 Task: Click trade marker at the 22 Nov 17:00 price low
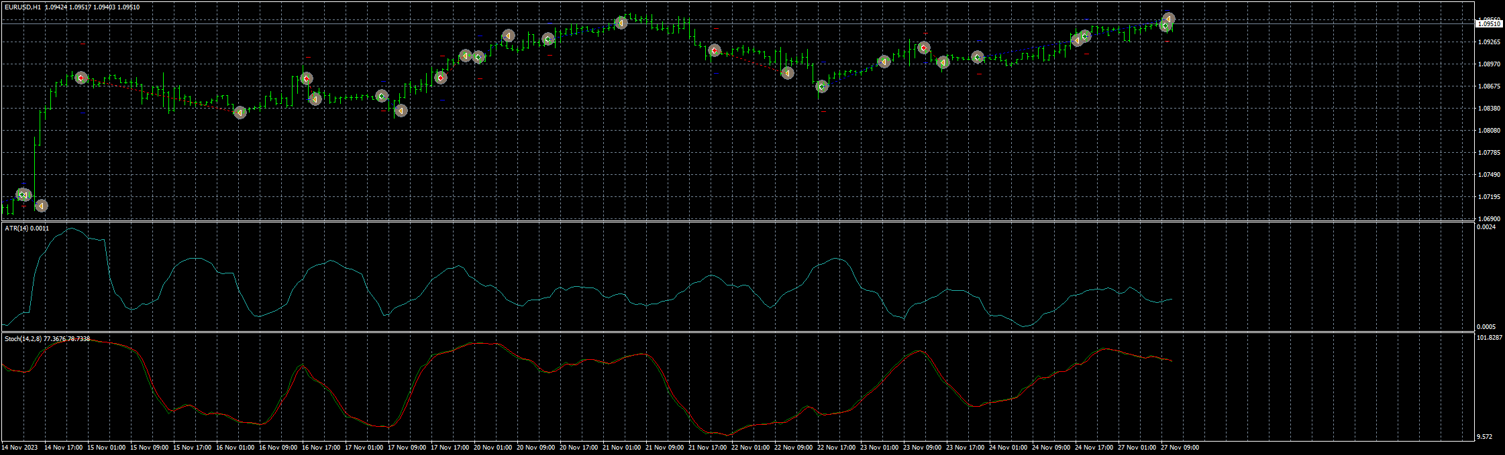click(822, 86)
